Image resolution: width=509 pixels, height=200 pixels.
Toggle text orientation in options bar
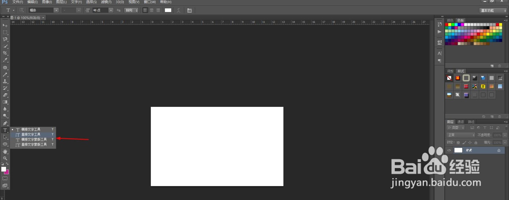point(22,10)
